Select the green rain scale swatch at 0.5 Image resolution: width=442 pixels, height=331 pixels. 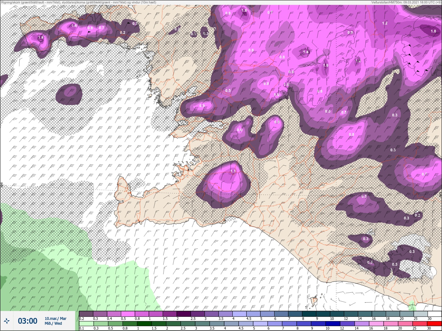click(115, 323)
